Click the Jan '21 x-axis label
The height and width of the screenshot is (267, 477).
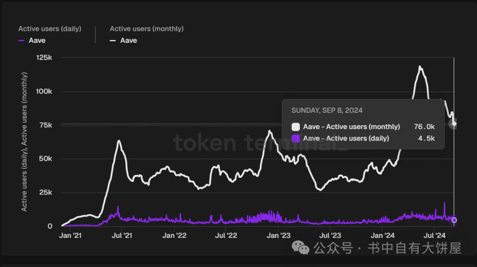(x=70, y=235)
